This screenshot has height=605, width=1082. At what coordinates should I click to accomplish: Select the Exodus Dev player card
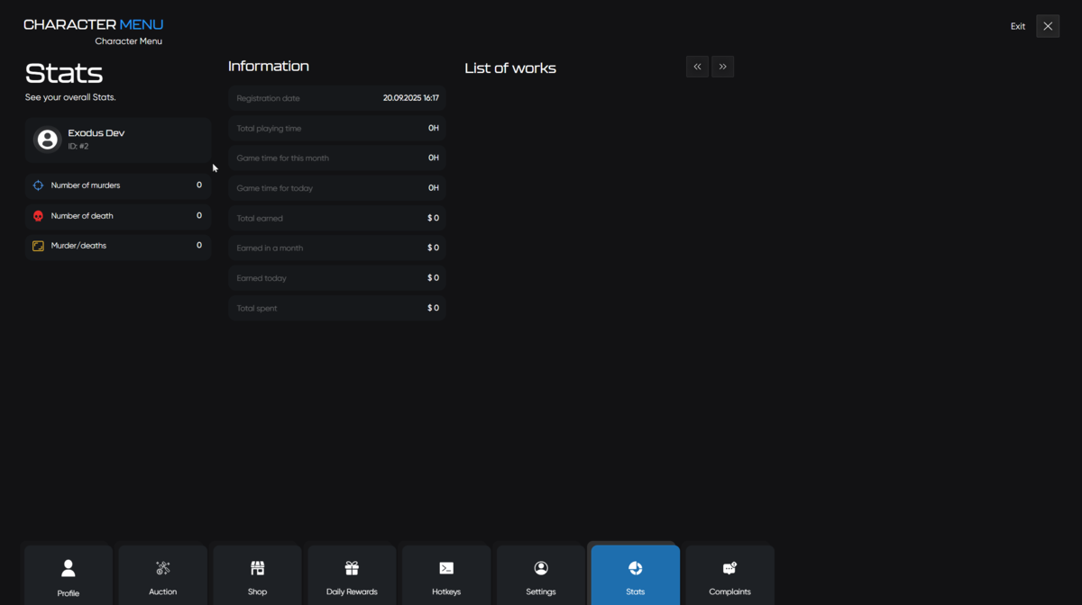tap(118, 140)
